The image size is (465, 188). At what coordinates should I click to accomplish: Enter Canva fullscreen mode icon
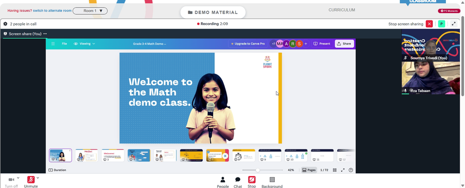tap(343, 170)
